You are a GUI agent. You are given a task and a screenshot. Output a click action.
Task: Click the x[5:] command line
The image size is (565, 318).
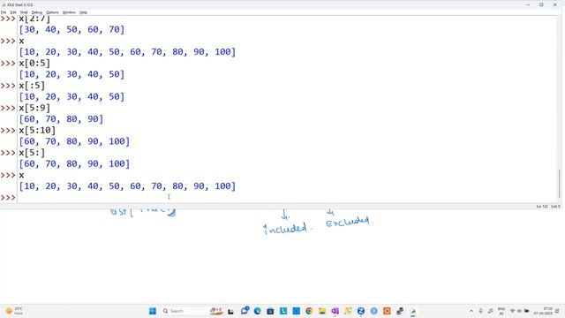click(32, 153)
